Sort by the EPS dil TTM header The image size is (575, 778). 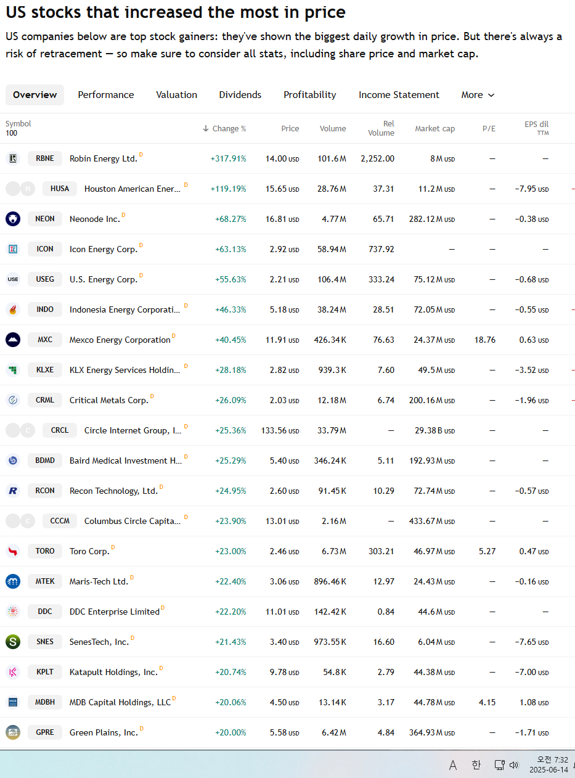point(537,128)
